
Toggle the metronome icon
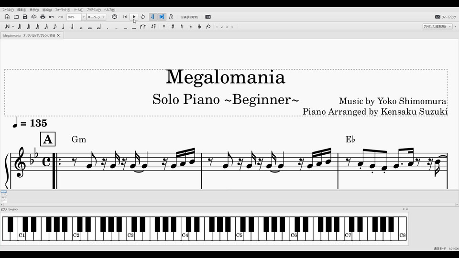(171, 17)
